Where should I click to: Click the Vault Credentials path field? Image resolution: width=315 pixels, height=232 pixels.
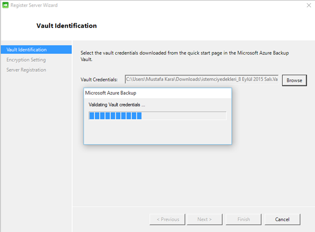tap(201, 79)
